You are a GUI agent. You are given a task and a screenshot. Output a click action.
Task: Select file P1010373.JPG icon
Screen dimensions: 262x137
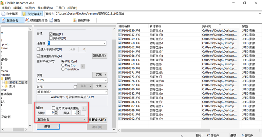[x=120, y=77]
